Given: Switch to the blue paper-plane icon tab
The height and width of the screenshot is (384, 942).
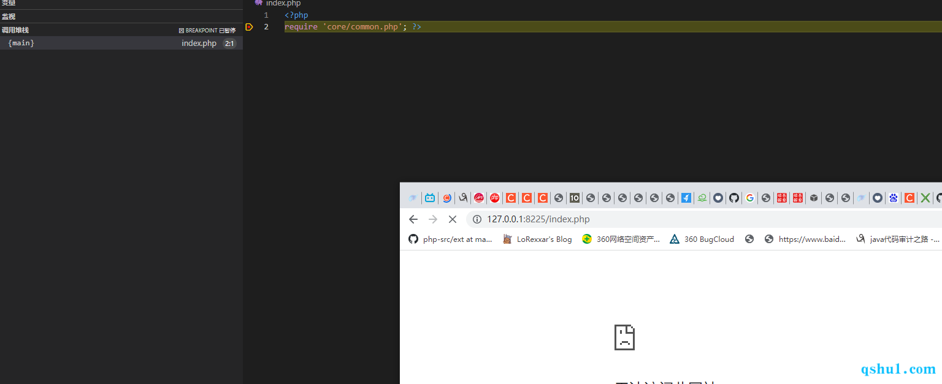Looking at the screenshot, I should (x=686, y=198).
